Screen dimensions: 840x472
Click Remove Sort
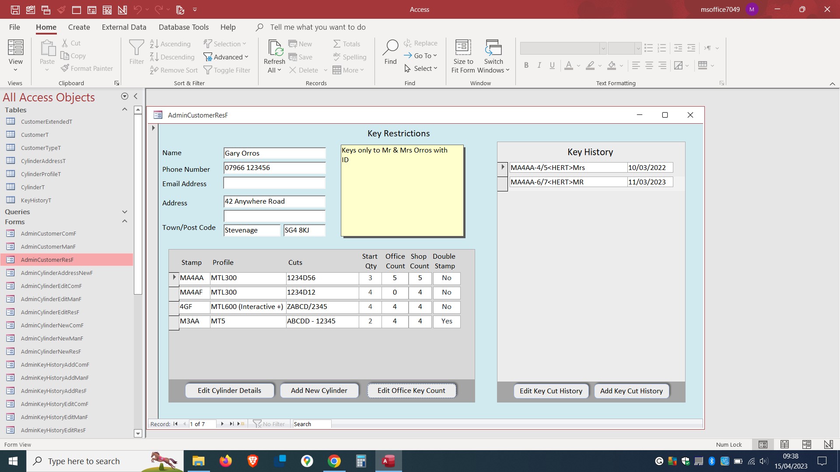point(174,70)
